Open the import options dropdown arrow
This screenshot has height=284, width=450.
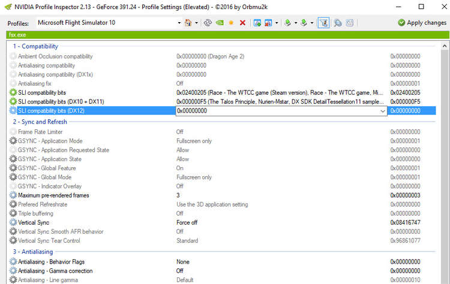click(x=311, y=23)
